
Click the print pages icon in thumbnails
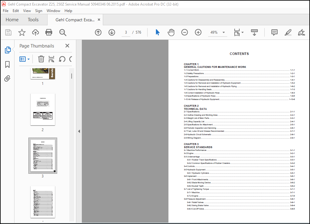(x=51, y=59)
